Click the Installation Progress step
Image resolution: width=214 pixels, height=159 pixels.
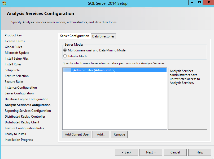[x=19, y=140]
